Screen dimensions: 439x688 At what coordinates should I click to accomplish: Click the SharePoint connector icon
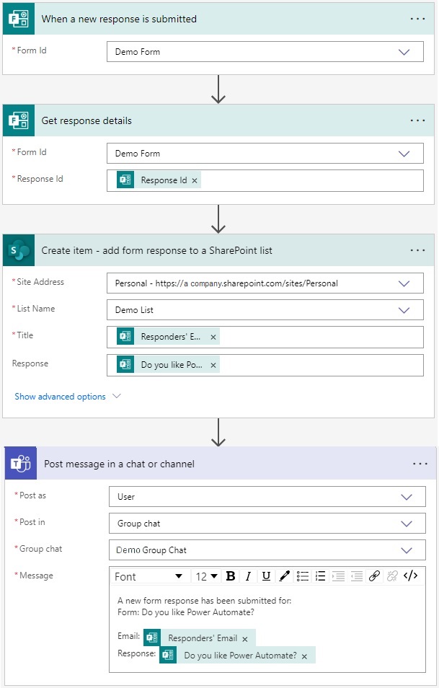click(x=19, y=249)
